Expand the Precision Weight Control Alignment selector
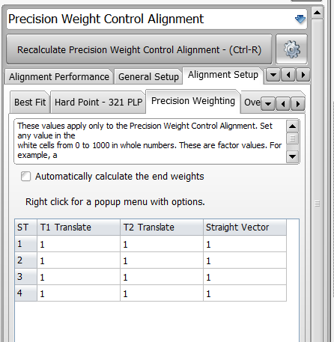 click(157, 19)
